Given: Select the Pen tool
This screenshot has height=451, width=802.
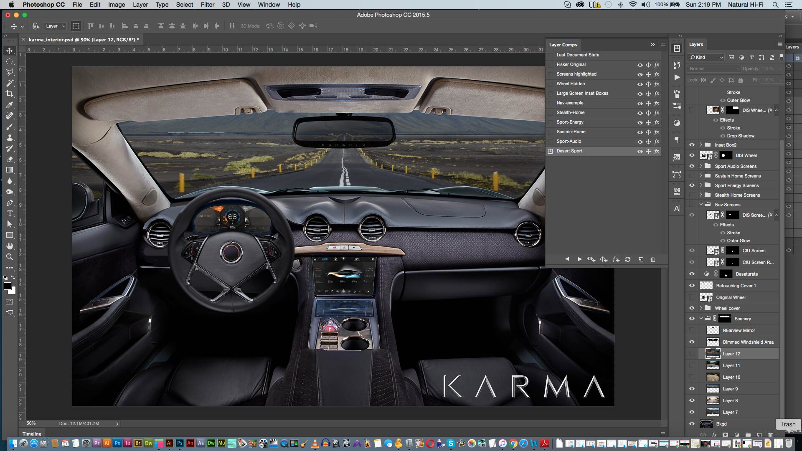Looking at the screenshot, I should [x=10, y=203].
